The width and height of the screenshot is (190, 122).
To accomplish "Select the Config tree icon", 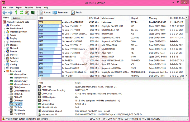I will [x=8, y=65].
